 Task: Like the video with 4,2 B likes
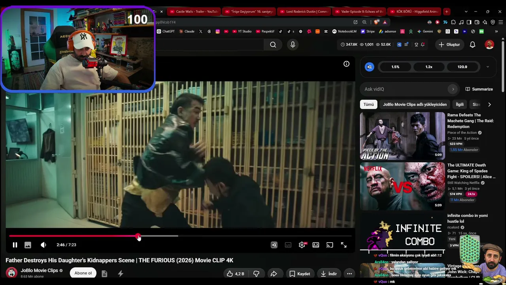[x=235, y=274]
